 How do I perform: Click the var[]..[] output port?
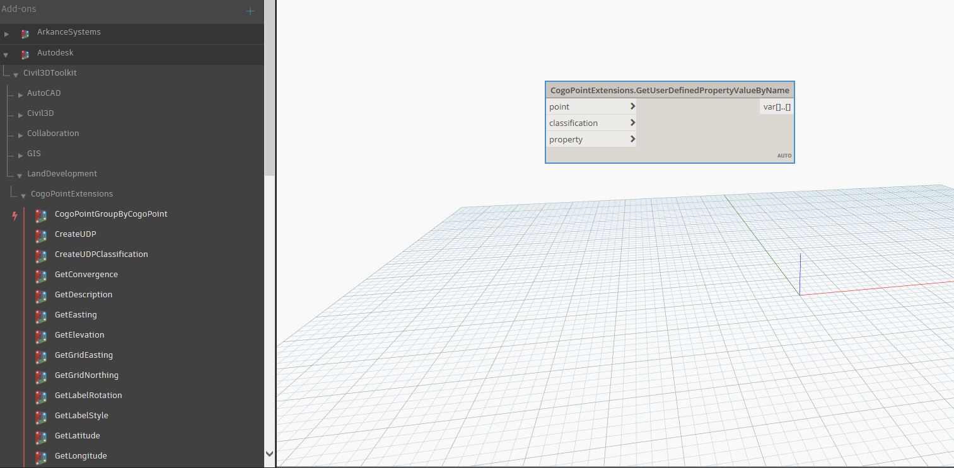click(x=777, y=107)
